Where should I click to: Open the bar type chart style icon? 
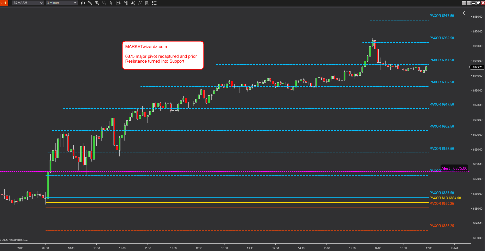[83, 3]
